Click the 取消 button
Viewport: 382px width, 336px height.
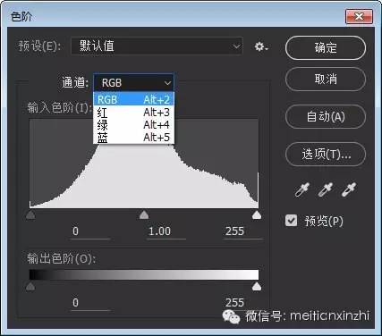pyautogui.click(x=326, y=79)
